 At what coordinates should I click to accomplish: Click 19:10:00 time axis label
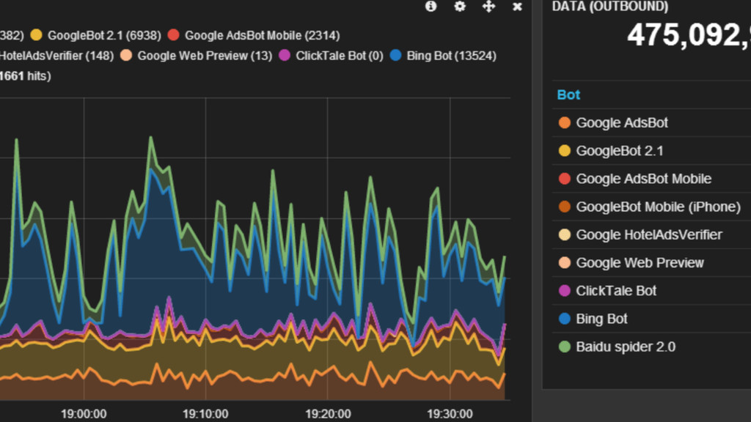click(x=205, y=414)
